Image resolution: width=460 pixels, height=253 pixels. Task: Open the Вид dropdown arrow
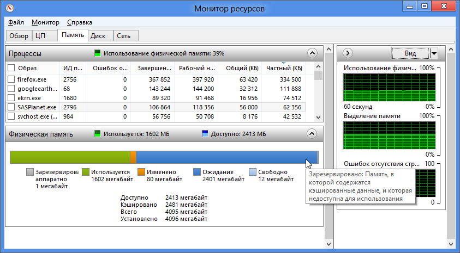[434, 53]
